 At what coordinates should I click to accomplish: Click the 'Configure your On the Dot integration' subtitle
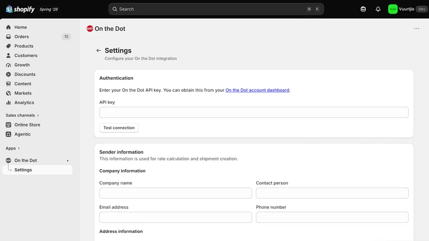pos(140,58)
